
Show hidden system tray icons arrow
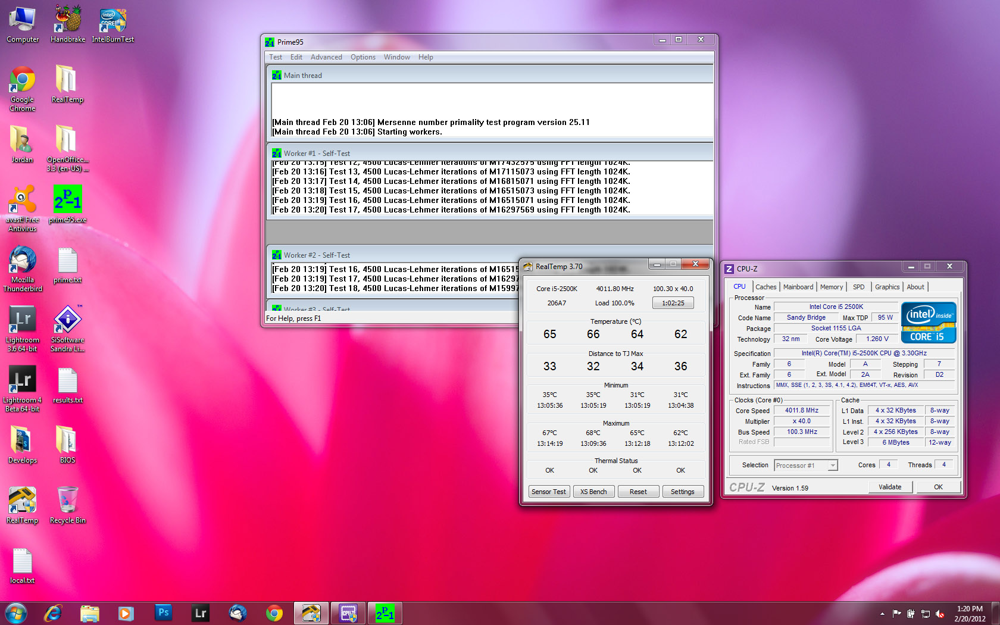882,613
